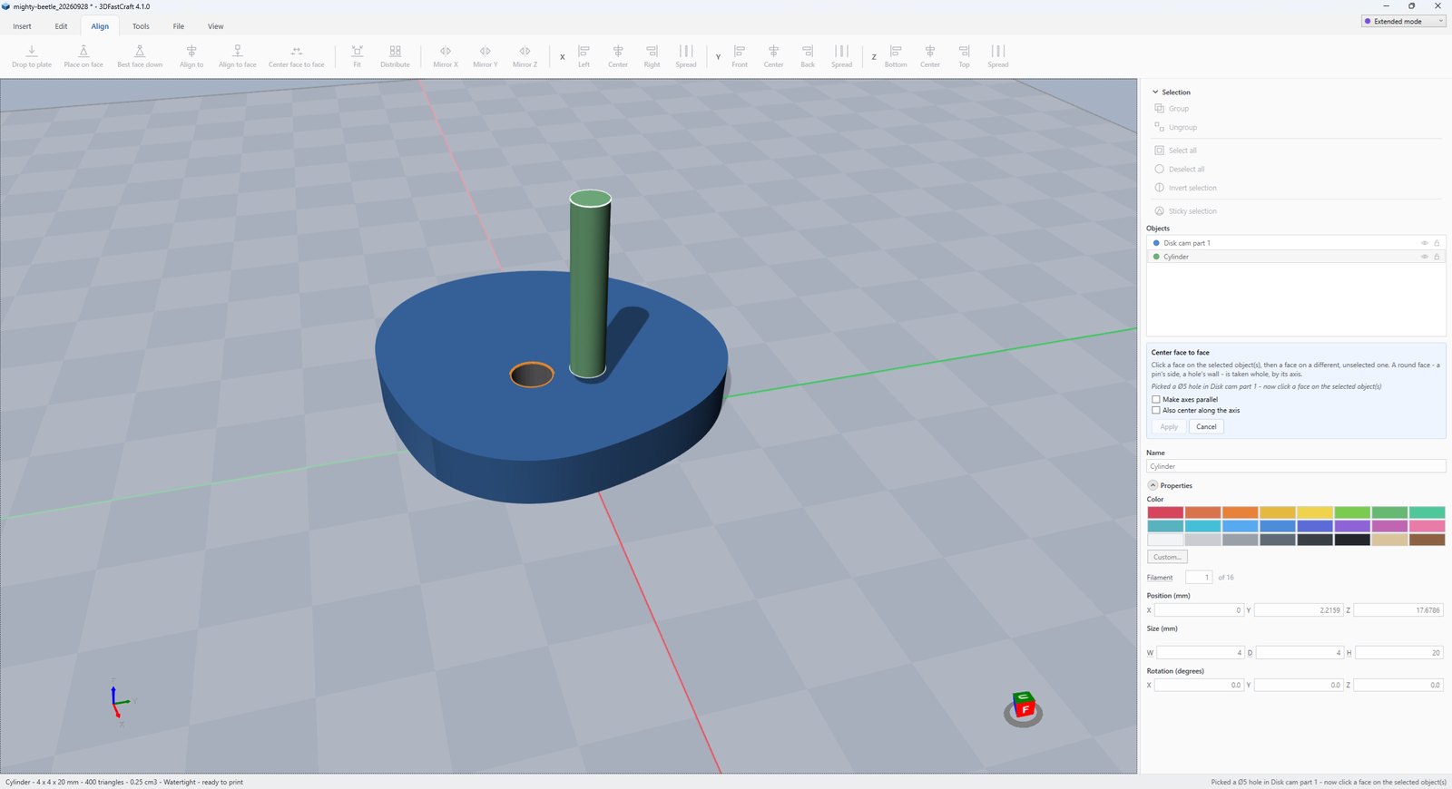
Task: Open the View tab
Action: [x=216, y=26]
